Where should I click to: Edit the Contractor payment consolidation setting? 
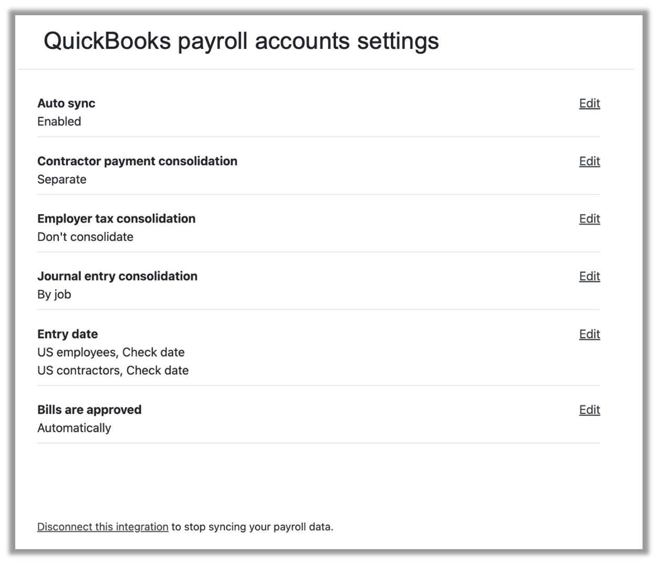click(x=589, y=161)
